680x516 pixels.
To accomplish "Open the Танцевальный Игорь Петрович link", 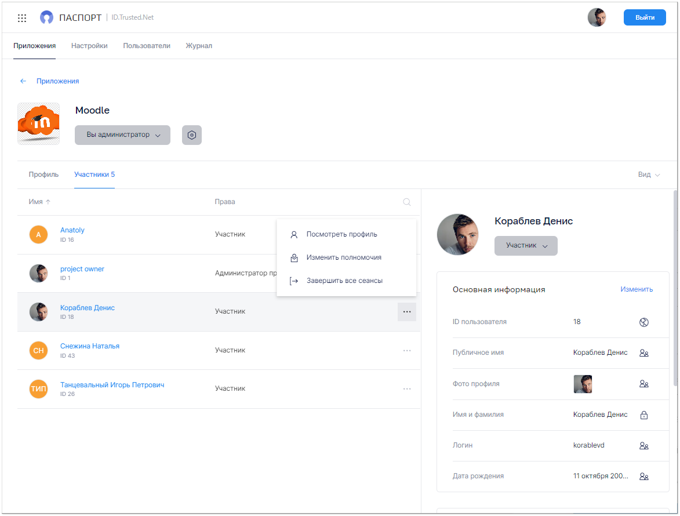I will coord(112,385).
